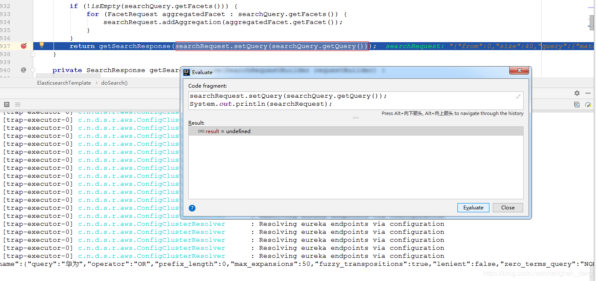Collapse the fold marker at line 938

pyautogui.click(x=33, y=54)
